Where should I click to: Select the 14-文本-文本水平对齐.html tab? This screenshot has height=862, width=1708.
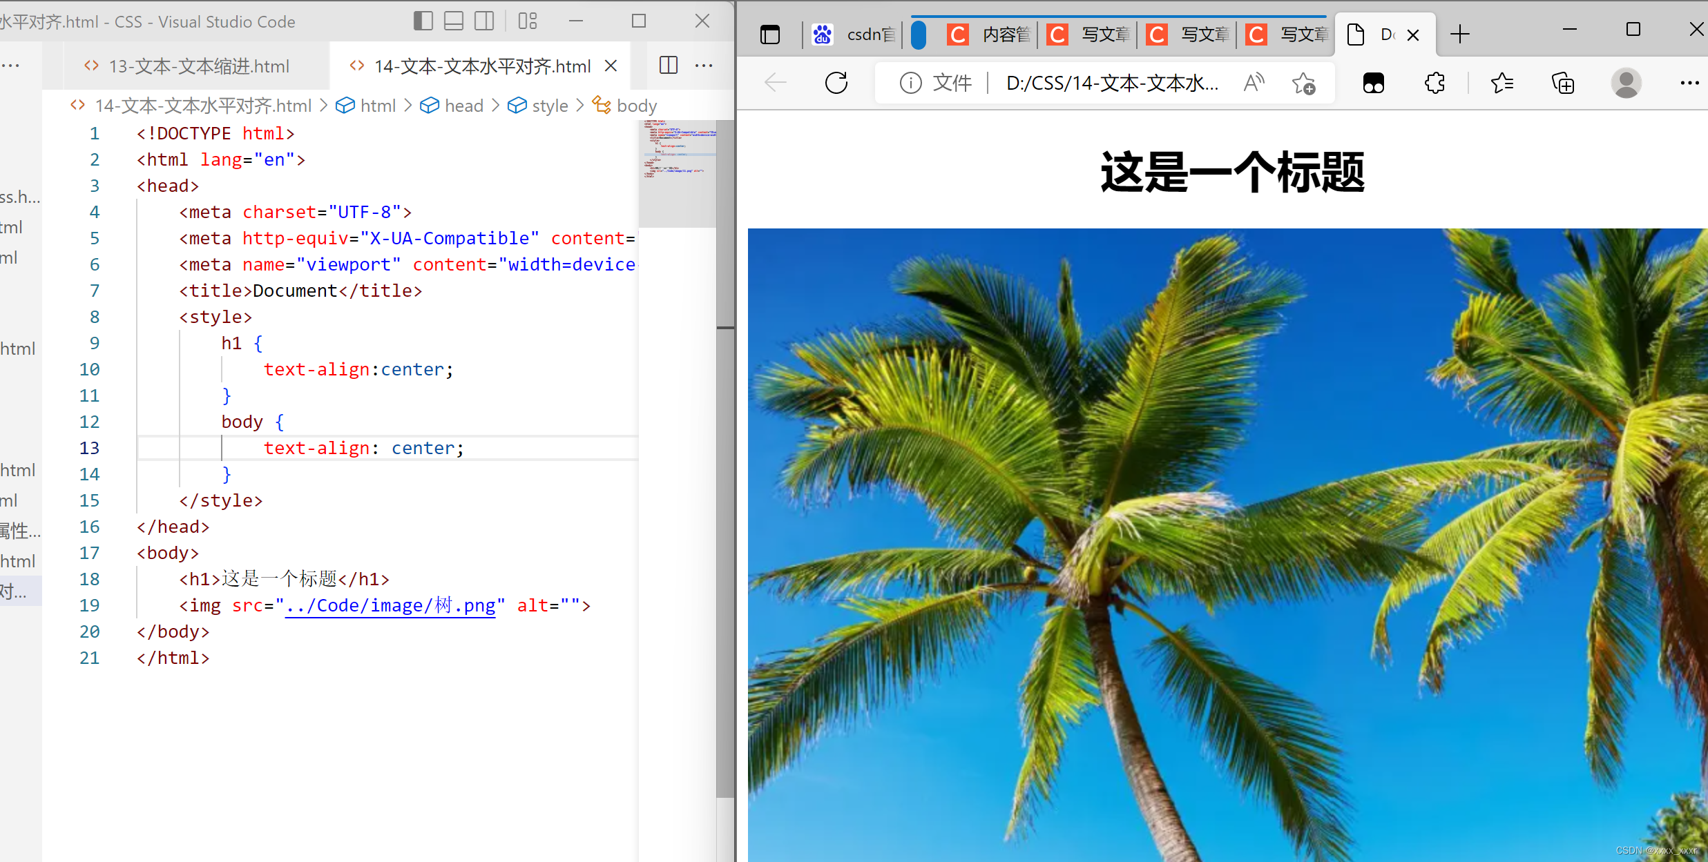pyautogui.click(x=479, y=66)
